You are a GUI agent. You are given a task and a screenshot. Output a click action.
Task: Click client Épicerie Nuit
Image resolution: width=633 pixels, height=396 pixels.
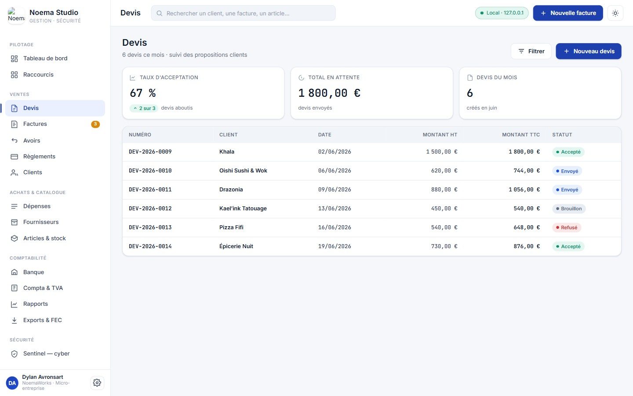(x=236, y=246)
